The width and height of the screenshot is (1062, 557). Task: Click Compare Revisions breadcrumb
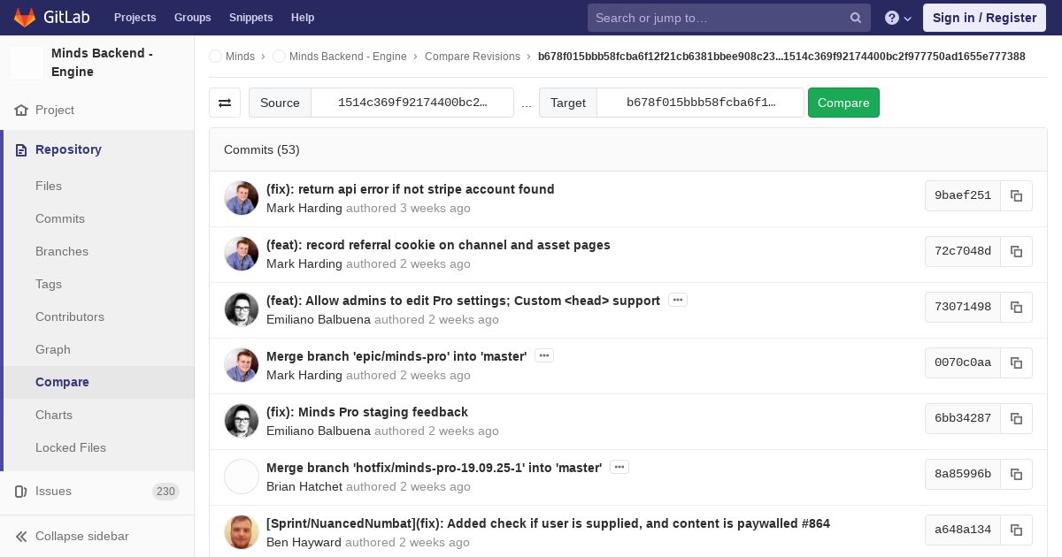tap(473, 57)
